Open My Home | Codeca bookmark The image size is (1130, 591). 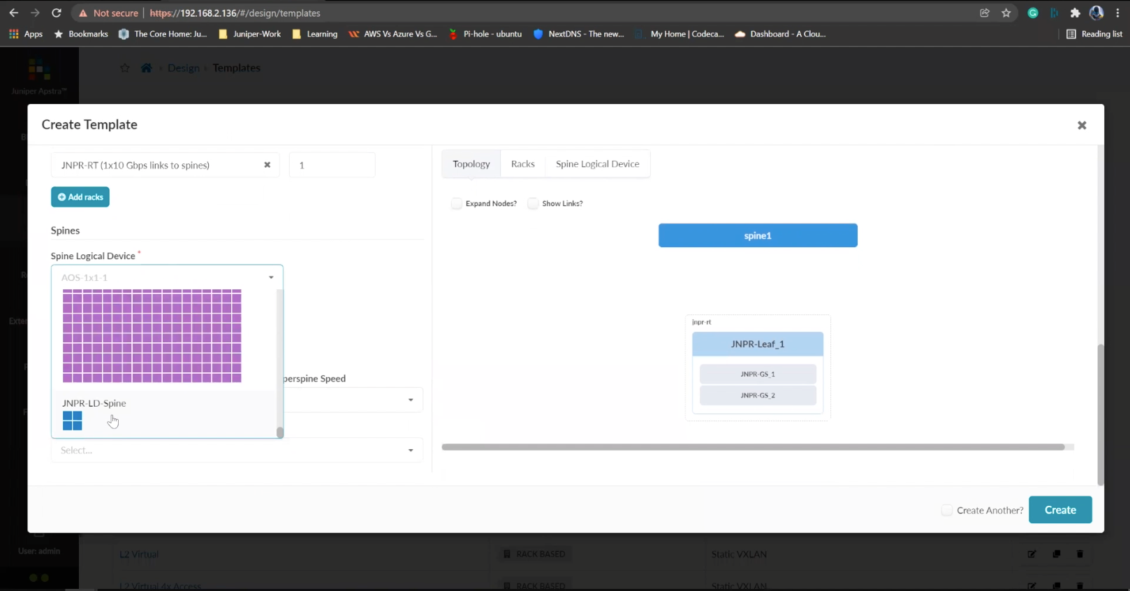pos(680,34)
